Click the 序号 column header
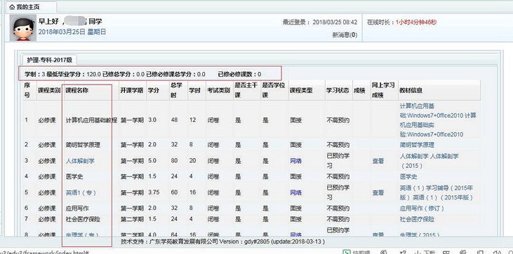This screenshot has width=513, height=254. click(x=27, y=90)
